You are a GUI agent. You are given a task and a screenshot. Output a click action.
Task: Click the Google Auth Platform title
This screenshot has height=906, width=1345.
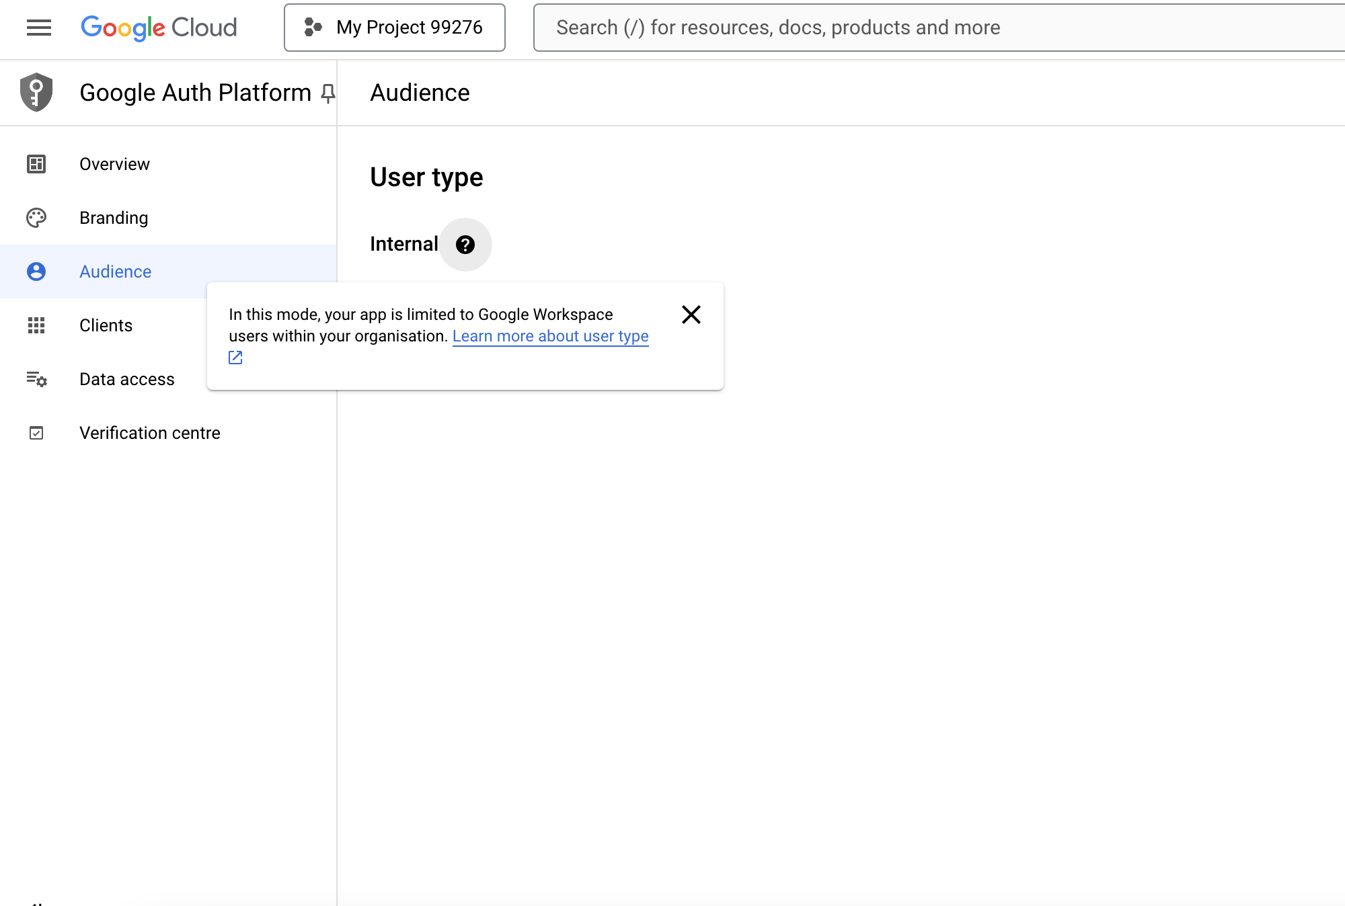point(195,93)
